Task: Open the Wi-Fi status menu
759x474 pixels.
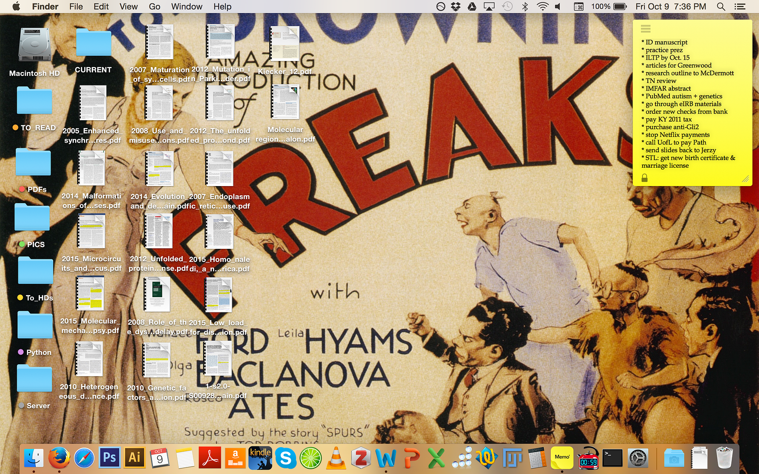Action: [x=543, y=7]
